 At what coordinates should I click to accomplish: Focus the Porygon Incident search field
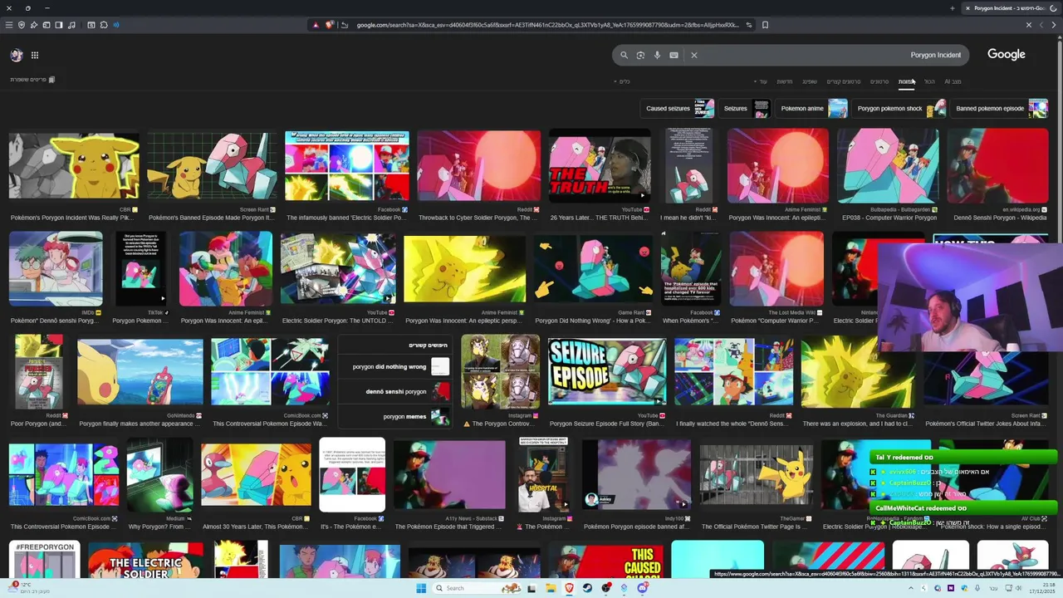click(791, 55)
